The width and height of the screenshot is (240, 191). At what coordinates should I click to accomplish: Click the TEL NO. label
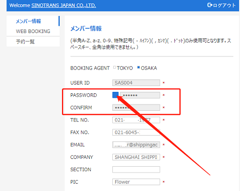click(x=80, y=120)
